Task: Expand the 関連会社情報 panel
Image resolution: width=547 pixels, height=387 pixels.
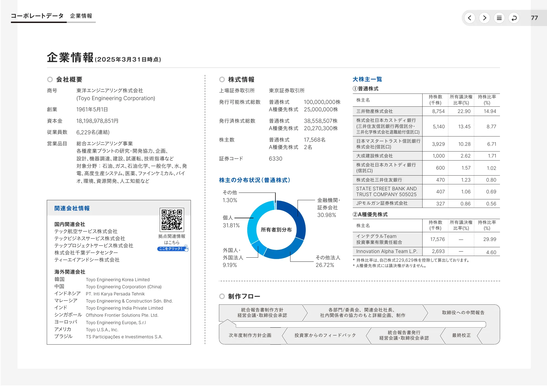Action: [x=72, y=208]
